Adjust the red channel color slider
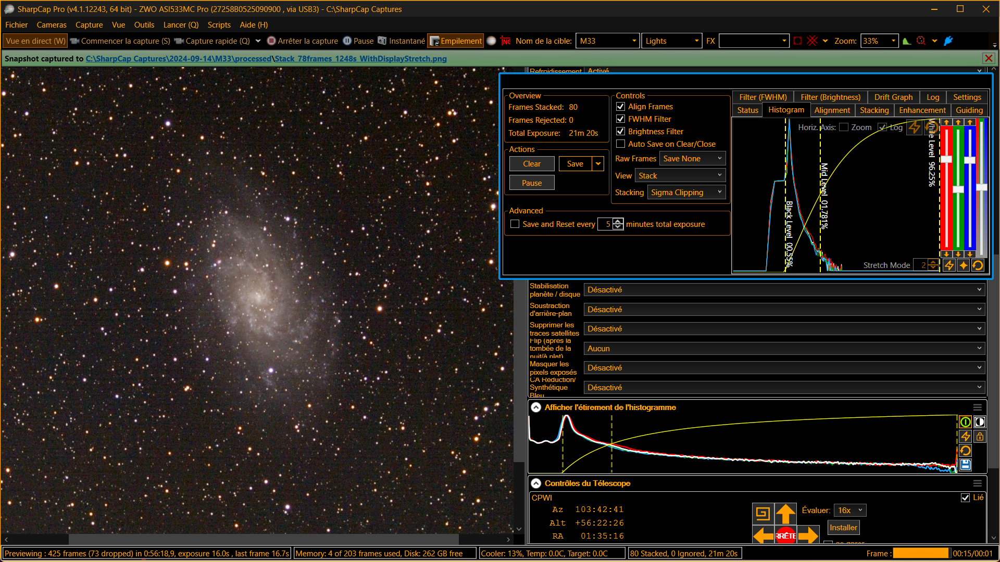 tap(946, 160)
